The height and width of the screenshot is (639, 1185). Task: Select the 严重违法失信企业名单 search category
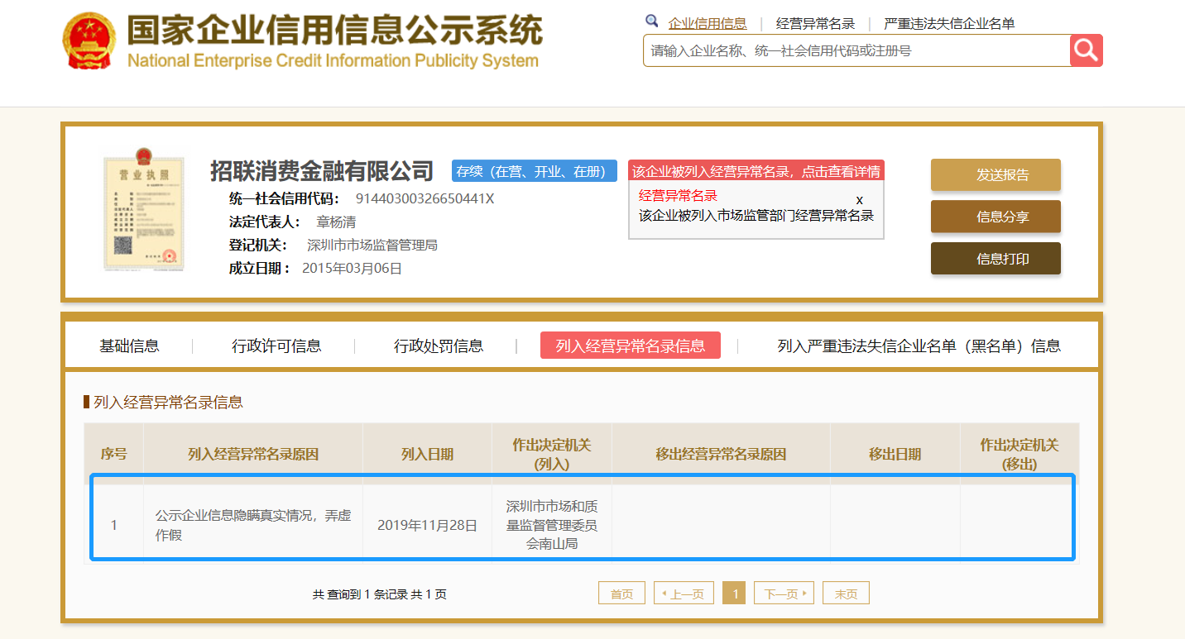949,23
